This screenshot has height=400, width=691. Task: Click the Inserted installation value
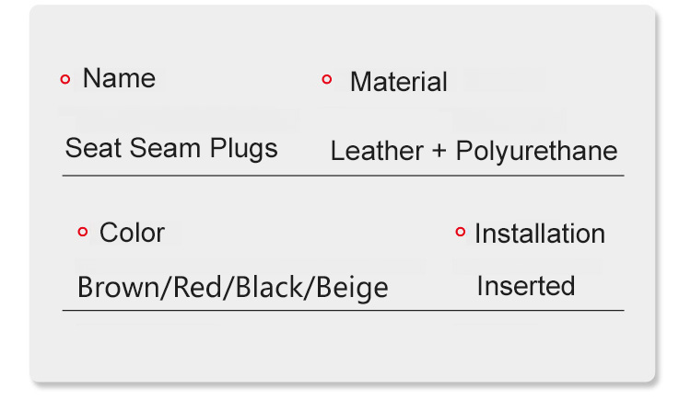(x=525, y=286)
